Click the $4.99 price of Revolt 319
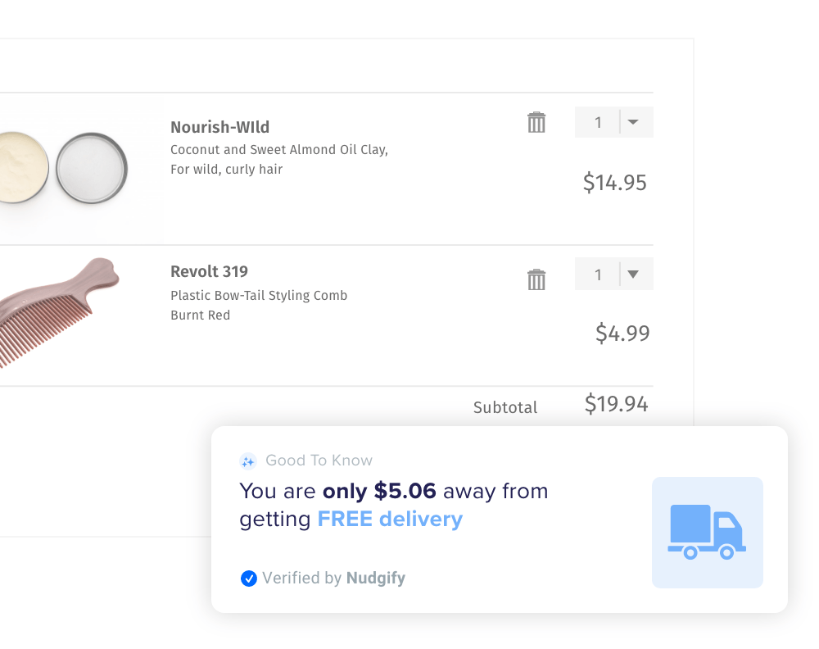 (x=622, y=333)
